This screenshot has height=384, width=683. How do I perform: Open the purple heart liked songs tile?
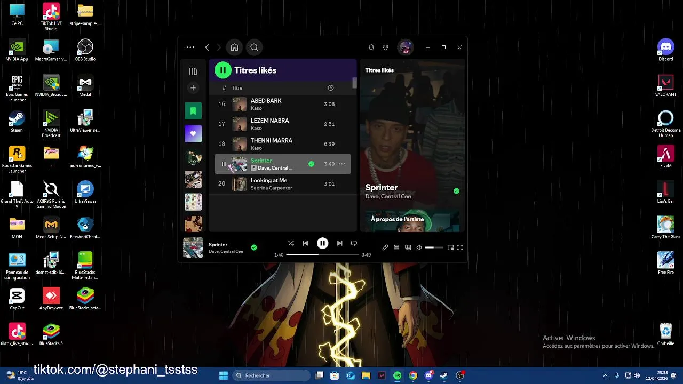pos(193,134)
